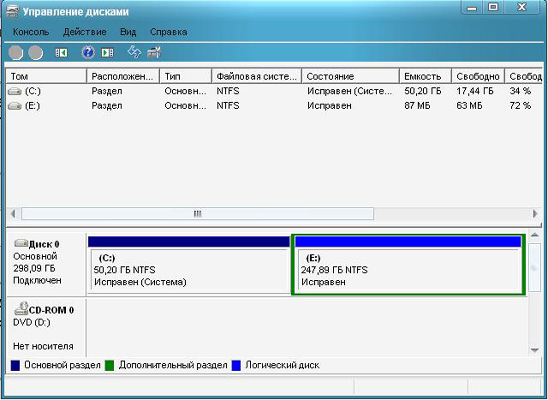Click the show/hide console tree toolbar icon
The height and width of the screenshot is (400, 548).
click(x=61, y=53)
